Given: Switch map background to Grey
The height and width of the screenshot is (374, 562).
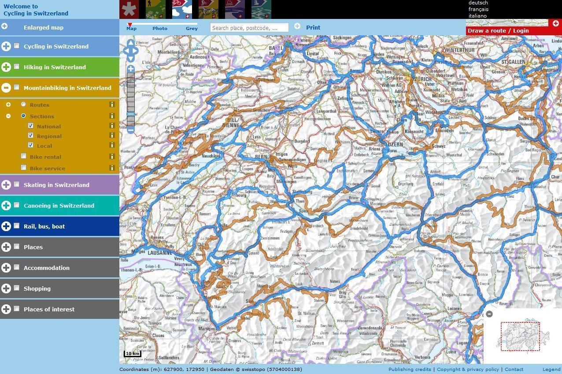Looking at the screenshot, I should click(x=192, y=29).
